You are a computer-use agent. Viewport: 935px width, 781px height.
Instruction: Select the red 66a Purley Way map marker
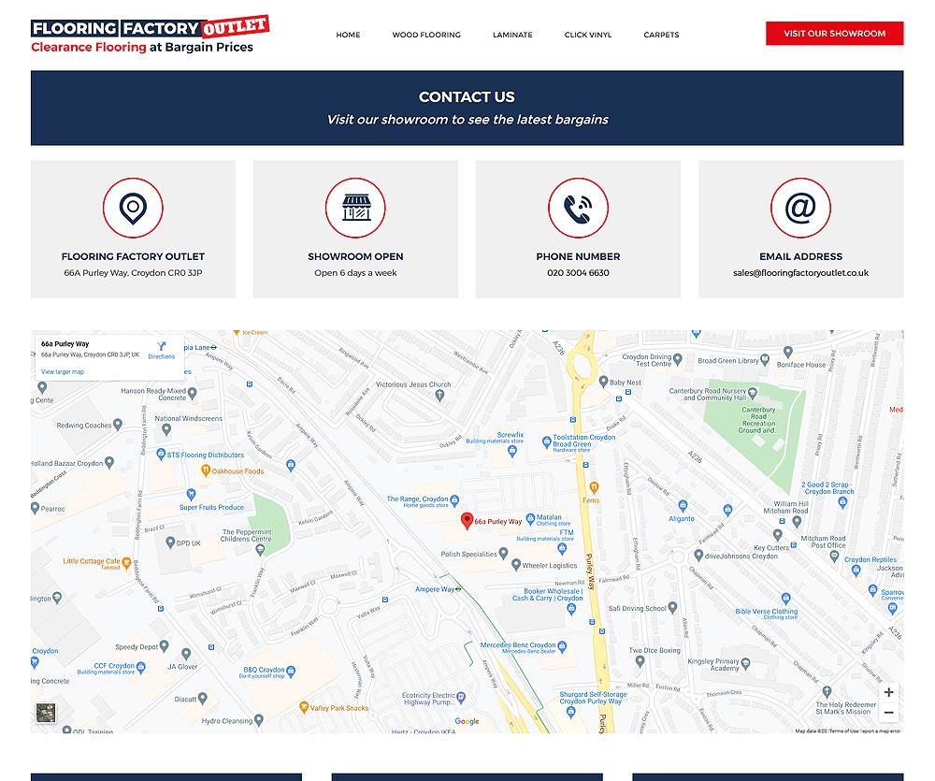[467, 521]
